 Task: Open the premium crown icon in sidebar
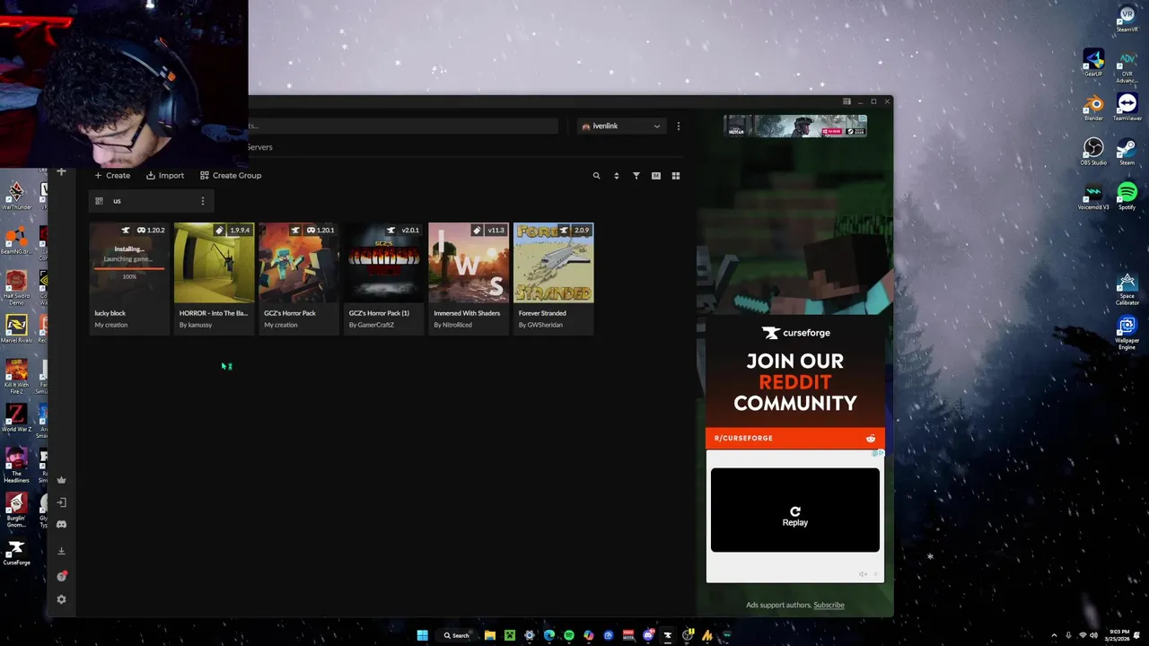pyautogui.click(x=61, y=480)
